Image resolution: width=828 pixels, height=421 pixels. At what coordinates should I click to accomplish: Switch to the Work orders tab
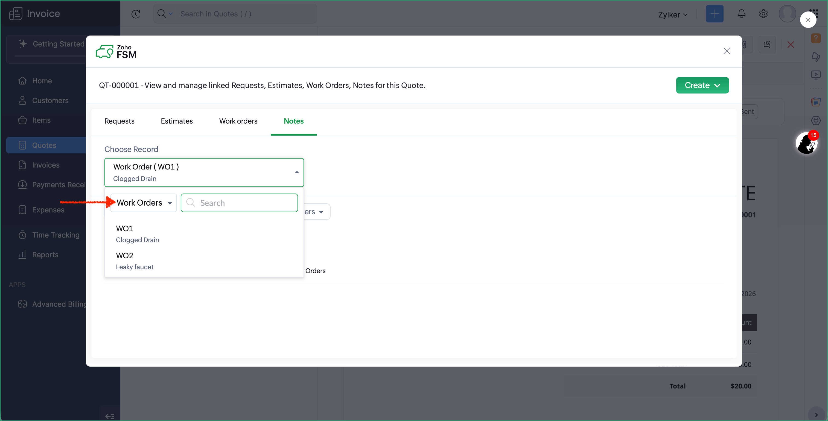click(x=238, y=121)
